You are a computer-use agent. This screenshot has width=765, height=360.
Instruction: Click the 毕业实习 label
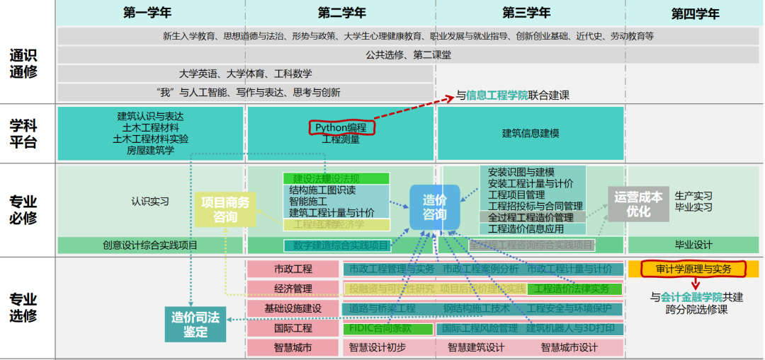coord(693,207)
